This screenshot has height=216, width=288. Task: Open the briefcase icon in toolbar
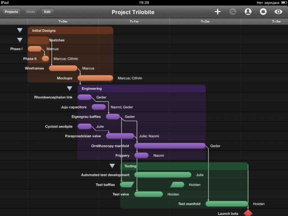click(x=263, y=12)
